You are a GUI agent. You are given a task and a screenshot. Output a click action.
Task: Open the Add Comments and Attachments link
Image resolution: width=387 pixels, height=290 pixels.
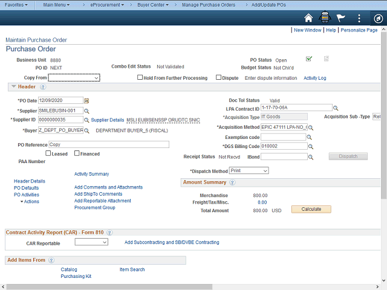tap(108, 187)
